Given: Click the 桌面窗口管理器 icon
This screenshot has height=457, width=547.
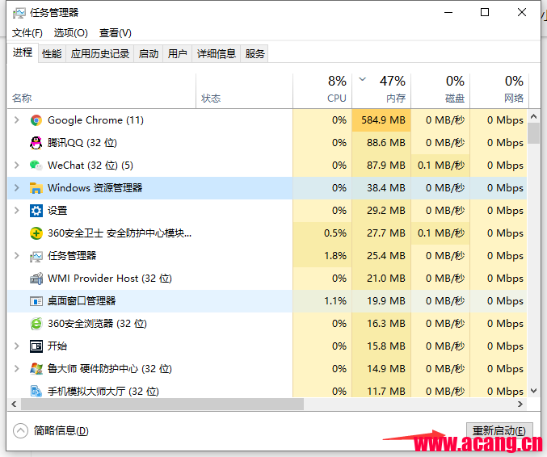Looking at the screenshot, I should pos(36,301).
